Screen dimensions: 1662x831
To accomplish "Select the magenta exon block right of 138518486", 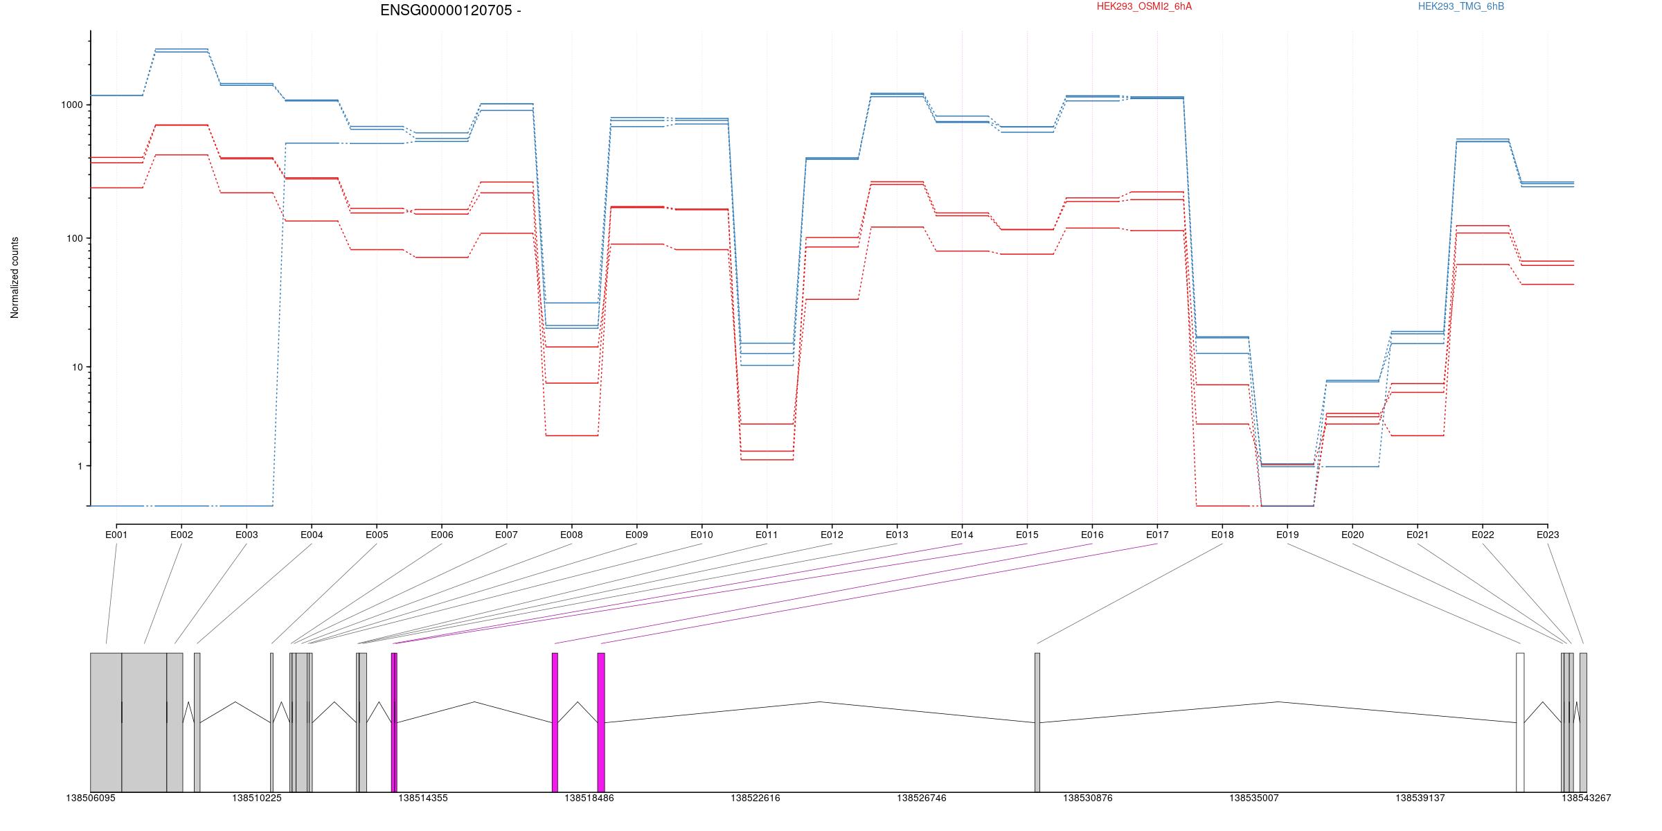I will pos(601,722).
